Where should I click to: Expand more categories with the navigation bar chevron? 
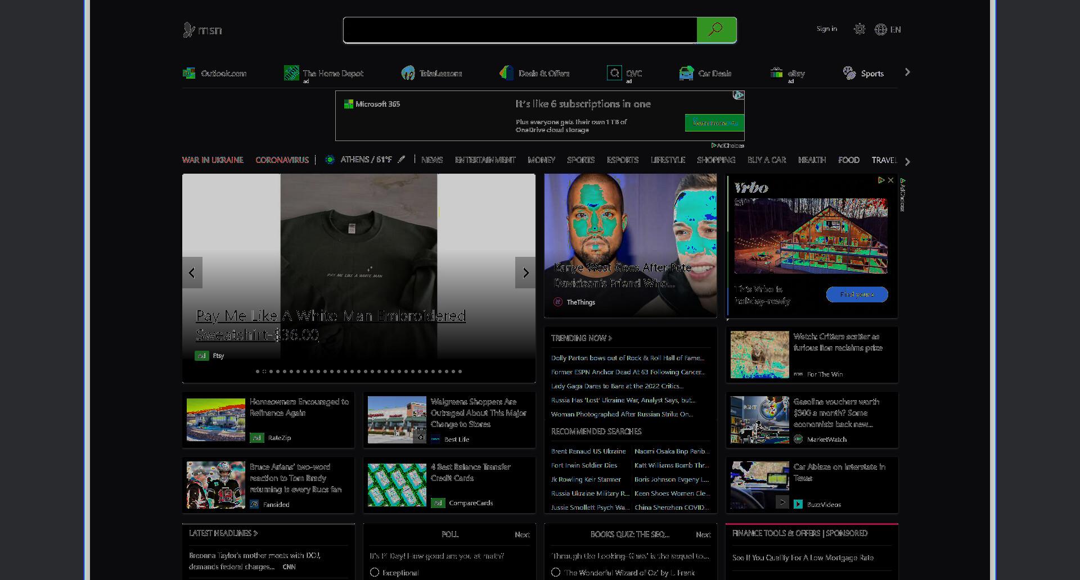[907, 161]
